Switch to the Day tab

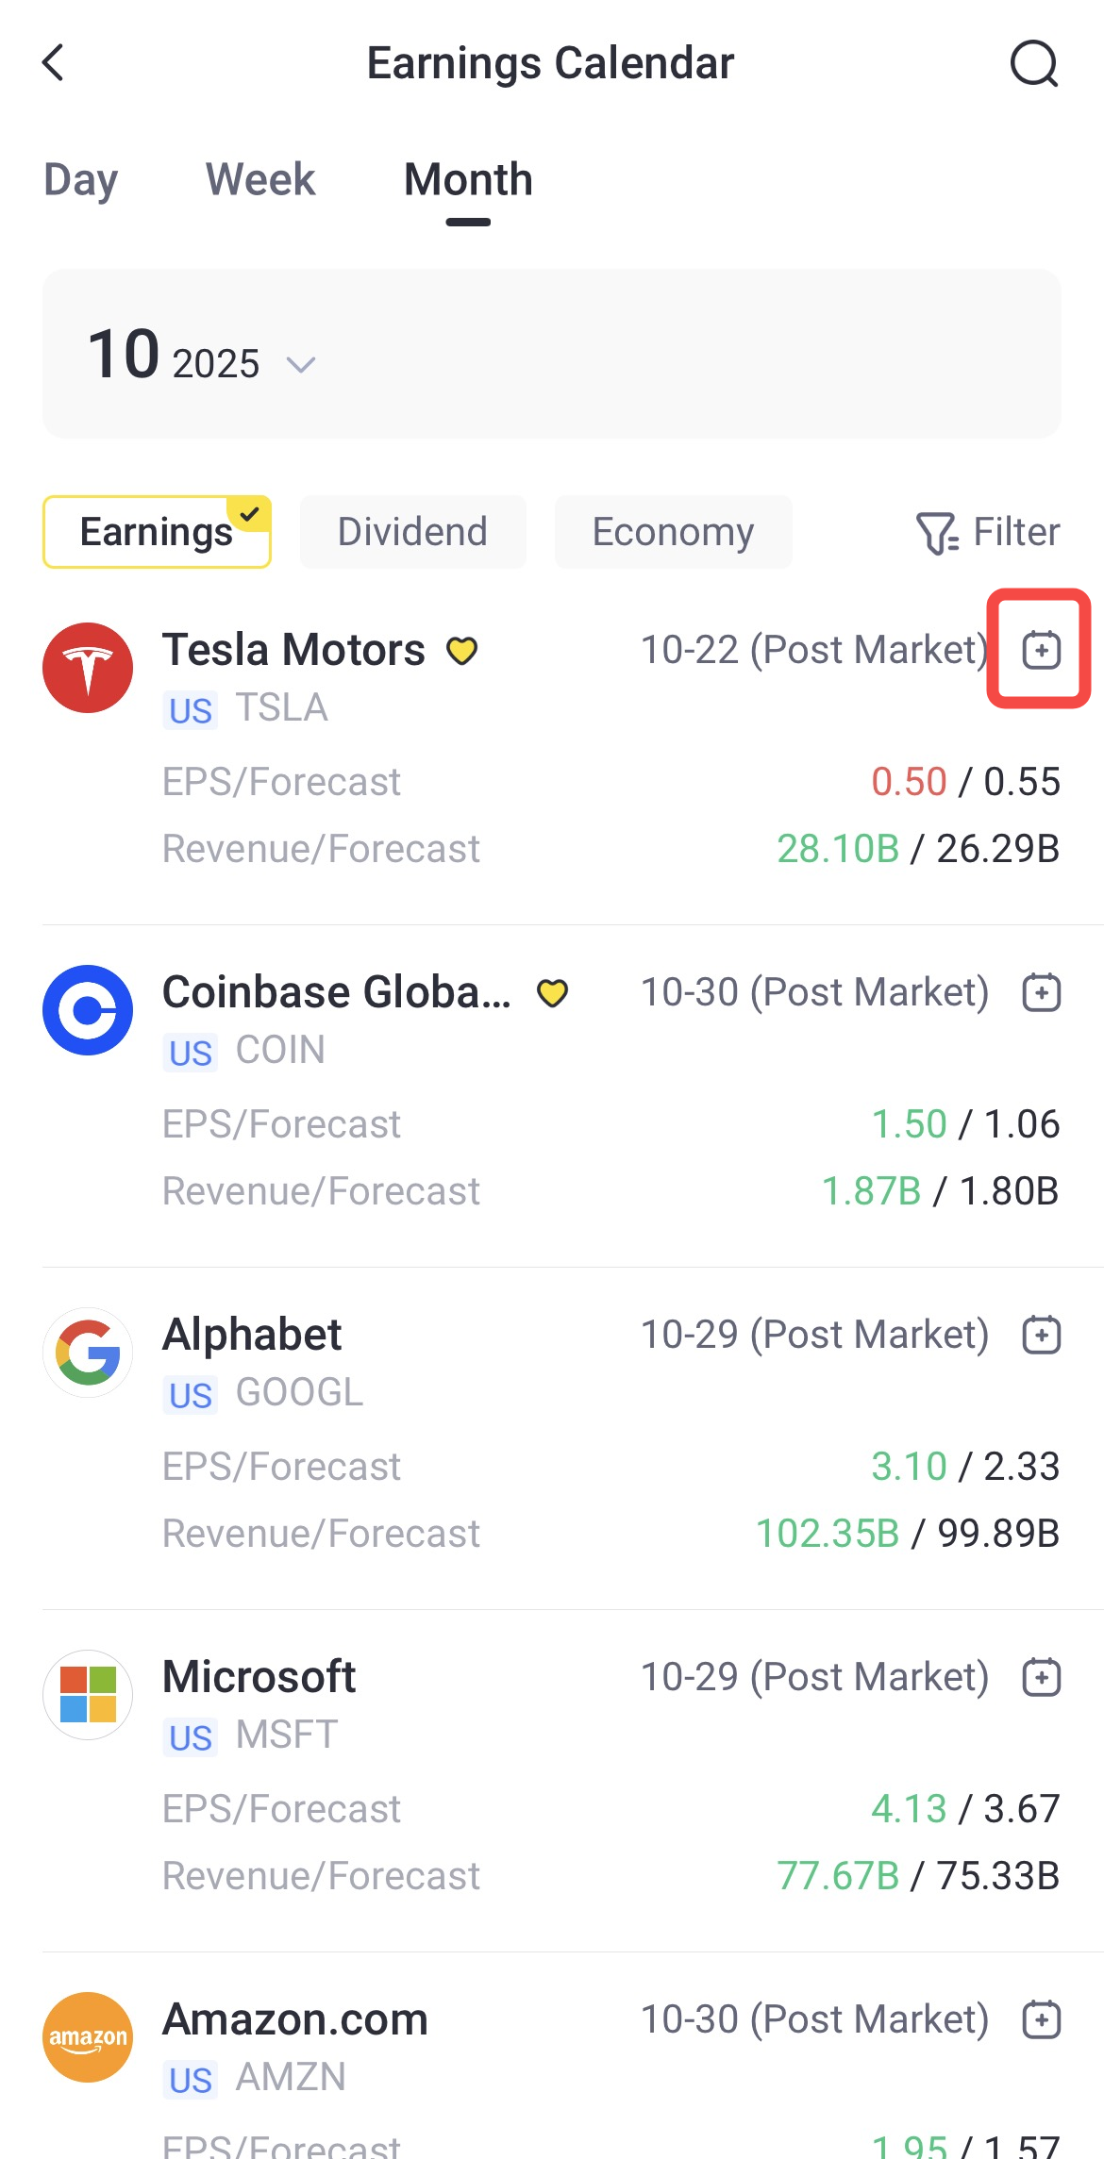[81, 179]
